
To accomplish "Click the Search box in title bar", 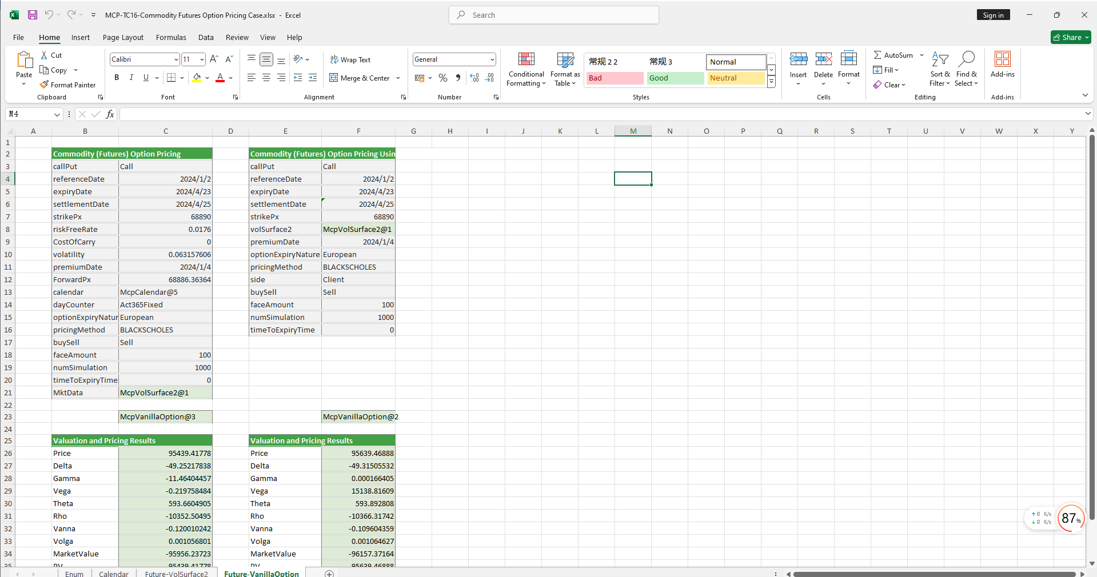I will coord(554,15).
